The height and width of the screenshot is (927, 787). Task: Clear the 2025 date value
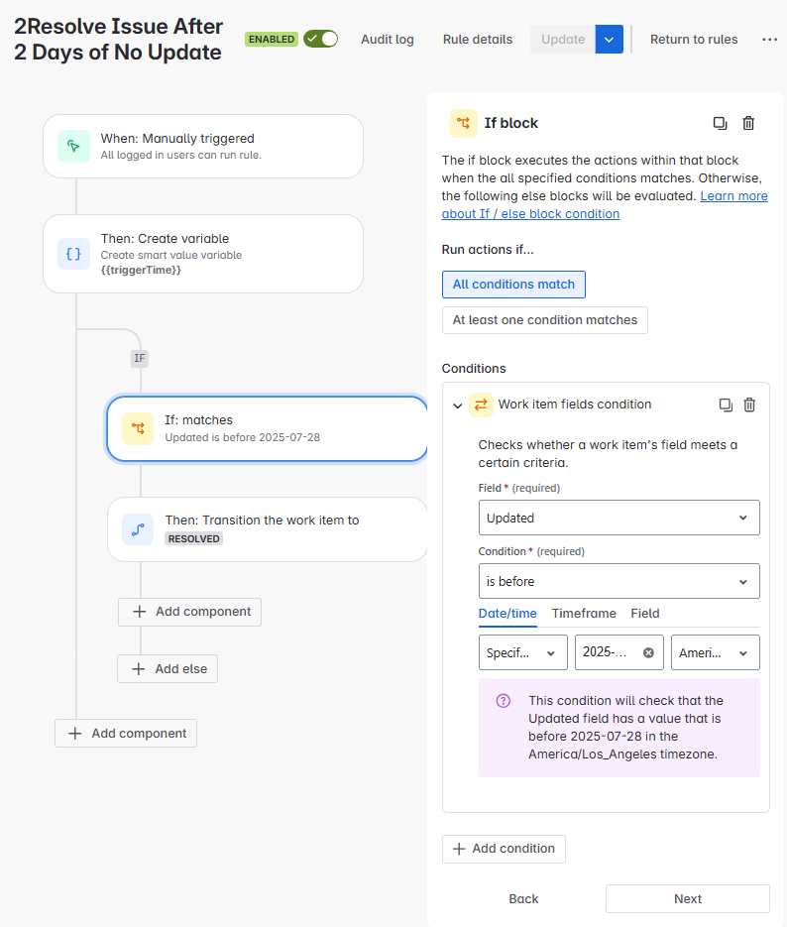[649, 652]
